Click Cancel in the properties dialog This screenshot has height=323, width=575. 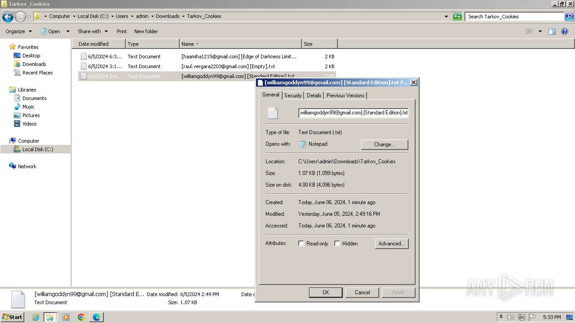363,292
